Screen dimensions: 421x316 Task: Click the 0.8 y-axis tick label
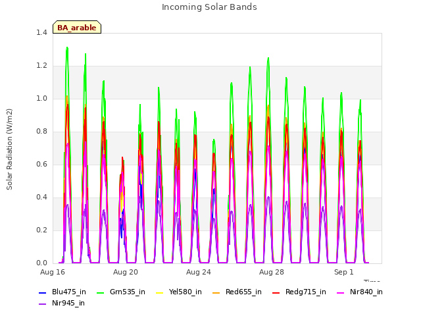tap(41, 132)
